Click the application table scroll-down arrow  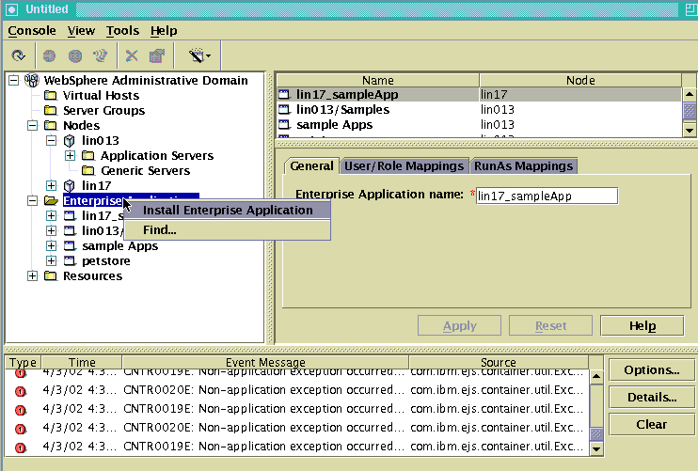pos(690,130)
